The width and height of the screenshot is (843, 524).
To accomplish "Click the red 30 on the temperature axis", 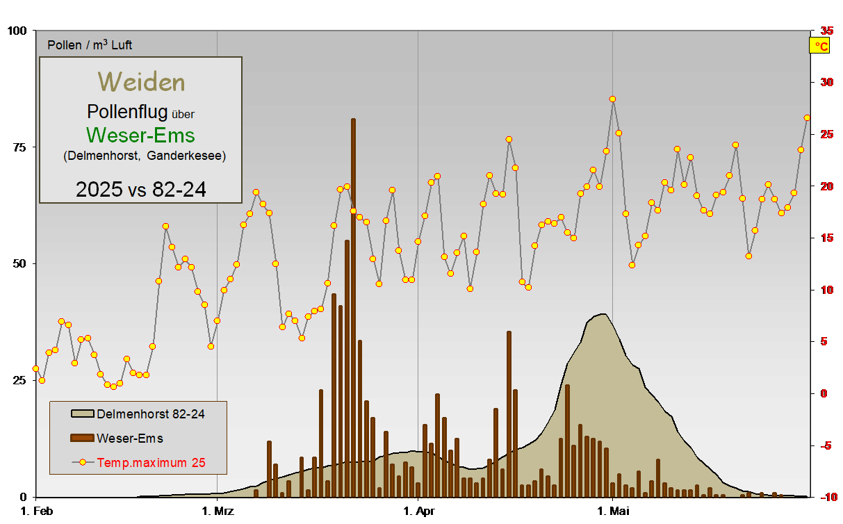I will [826, 83].
